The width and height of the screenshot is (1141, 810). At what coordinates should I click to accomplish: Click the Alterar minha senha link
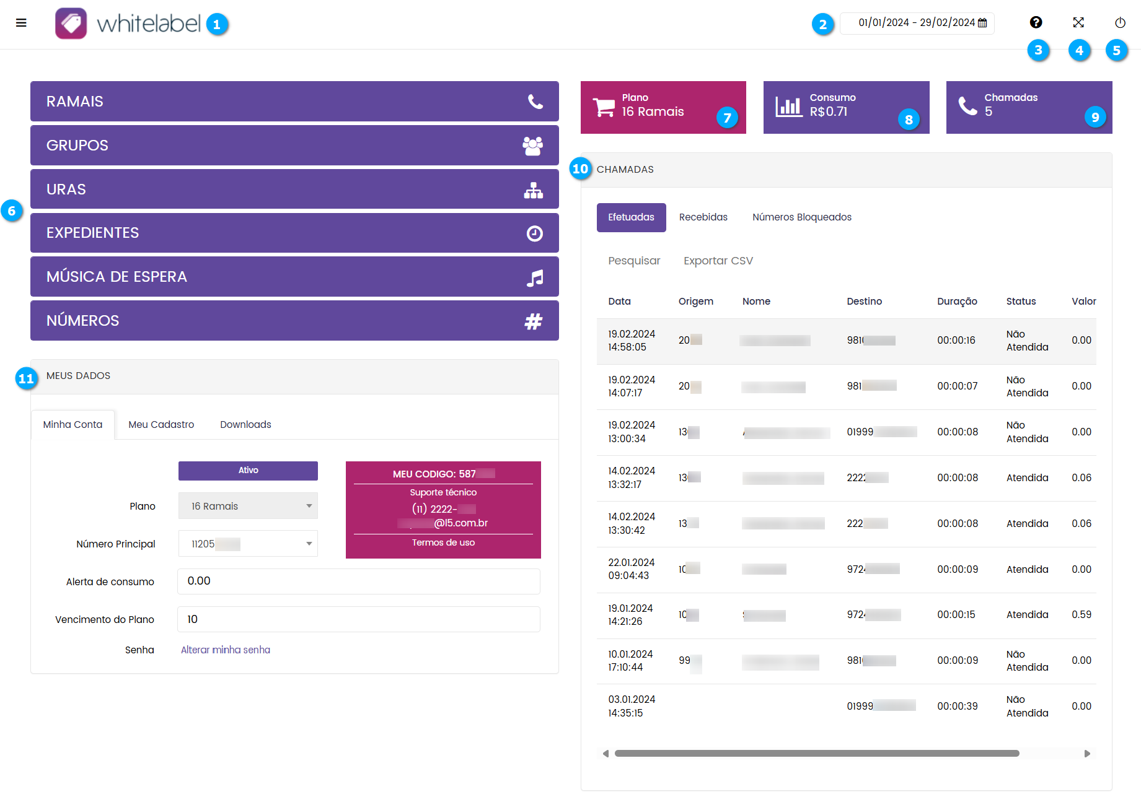pyautogui.click(x=226, y=650)
